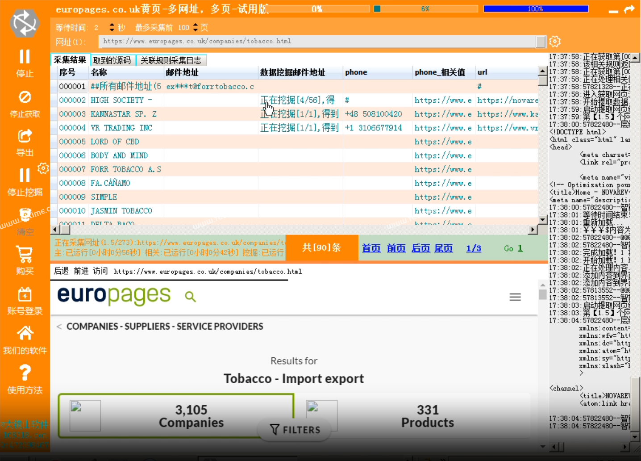Go to 首页 first page link
The height and width of the screenshot is (461, 641).
tap(371, 248)
